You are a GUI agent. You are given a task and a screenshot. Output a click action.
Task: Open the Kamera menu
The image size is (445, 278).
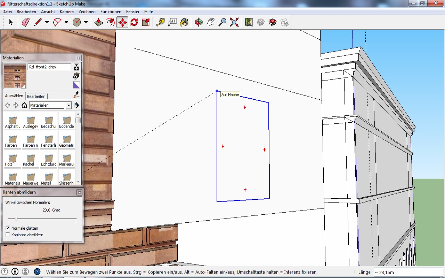pyautogui.click(x=66, y=11)
